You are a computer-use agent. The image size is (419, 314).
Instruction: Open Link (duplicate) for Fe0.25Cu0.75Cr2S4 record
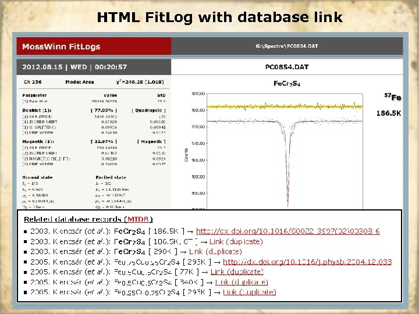click(249, 292)
